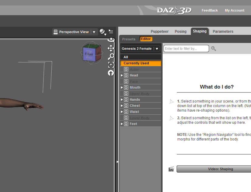The width and height of the screenshot is (251, 192).
Task: Click the greyed-out Lower Body text
Action: (x=139, y=118)
